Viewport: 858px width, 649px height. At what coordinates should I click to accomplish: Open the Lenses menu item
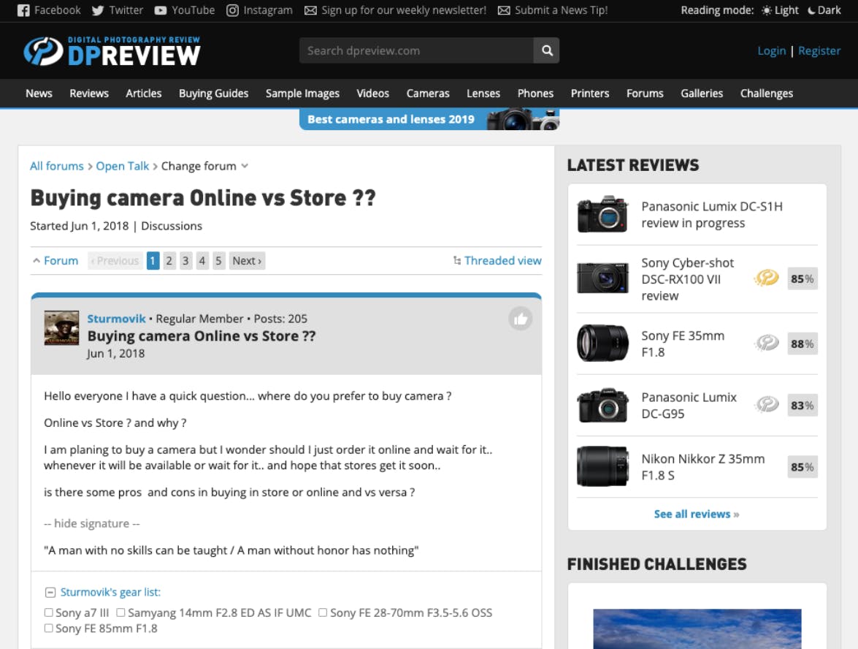[483, 93]
